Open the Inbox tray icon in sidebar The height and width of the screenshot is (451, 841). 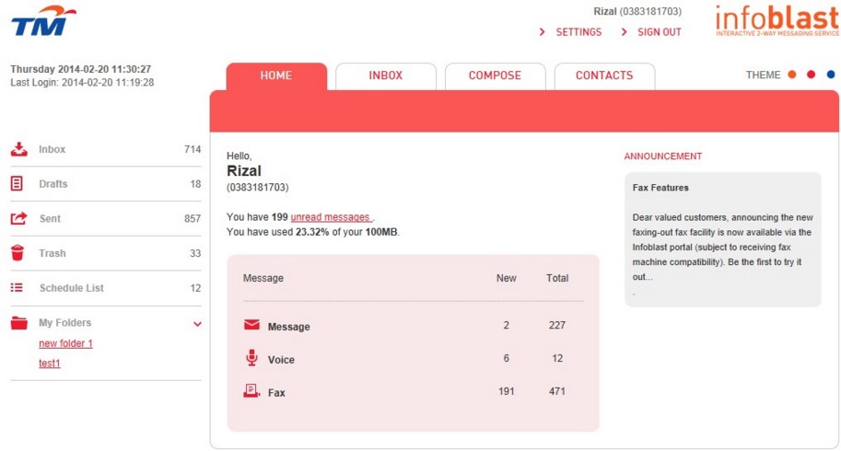pyautogui.click(x=18, y=149)
